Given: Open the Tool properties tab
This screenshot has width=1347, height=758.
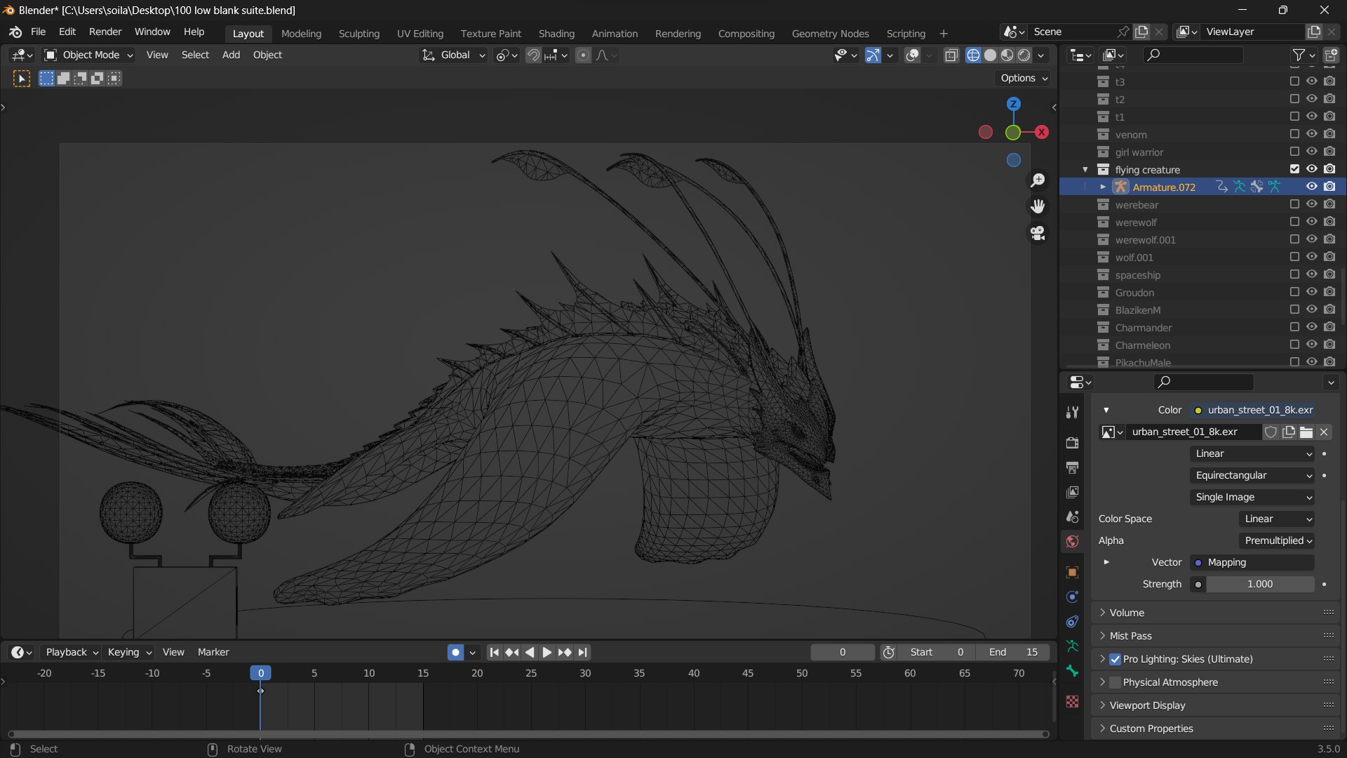Looking at the screenshot, I should point(1072,413).
